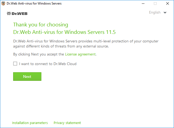This screenshot has height=128, width=174.
Task: Click the Dr.WEB spider logo icon
Action: [x=9, y=13]
